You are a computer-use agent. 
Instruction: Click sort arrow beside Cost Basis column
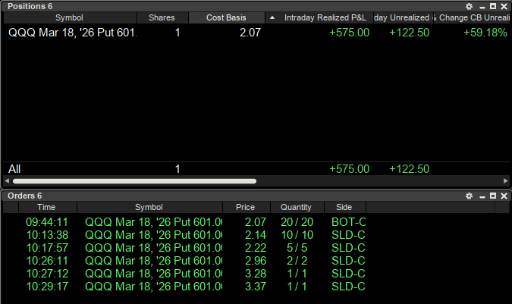click(272, 17)
